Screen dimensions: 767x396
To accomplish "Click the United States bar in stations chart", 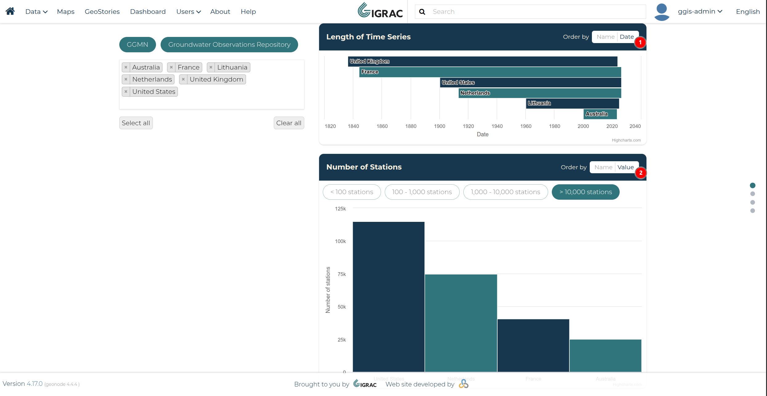I will point(388,297).
